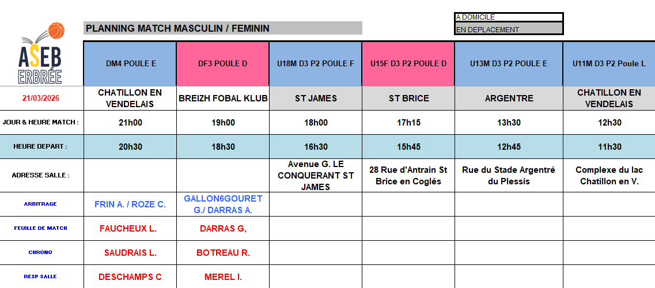The height and width of the screenshot is (288, 655).
Task: Click the U15F D3 P2 POULE D header
Action: point(408,64)
